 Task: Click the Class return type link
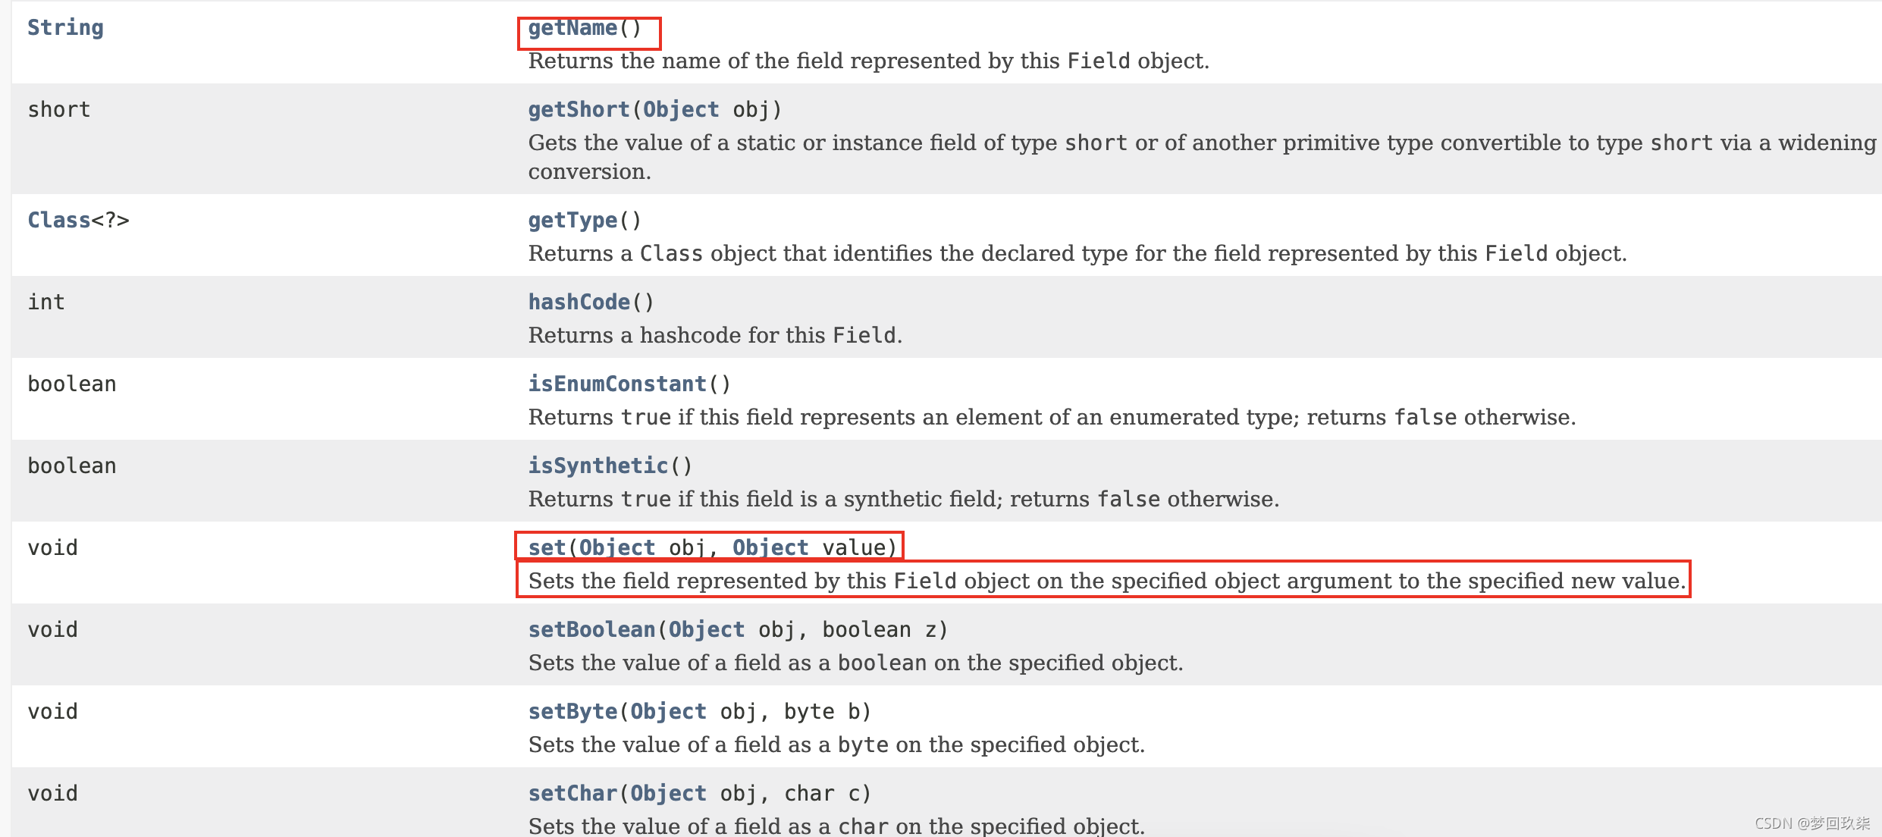[x=59, y=221]
